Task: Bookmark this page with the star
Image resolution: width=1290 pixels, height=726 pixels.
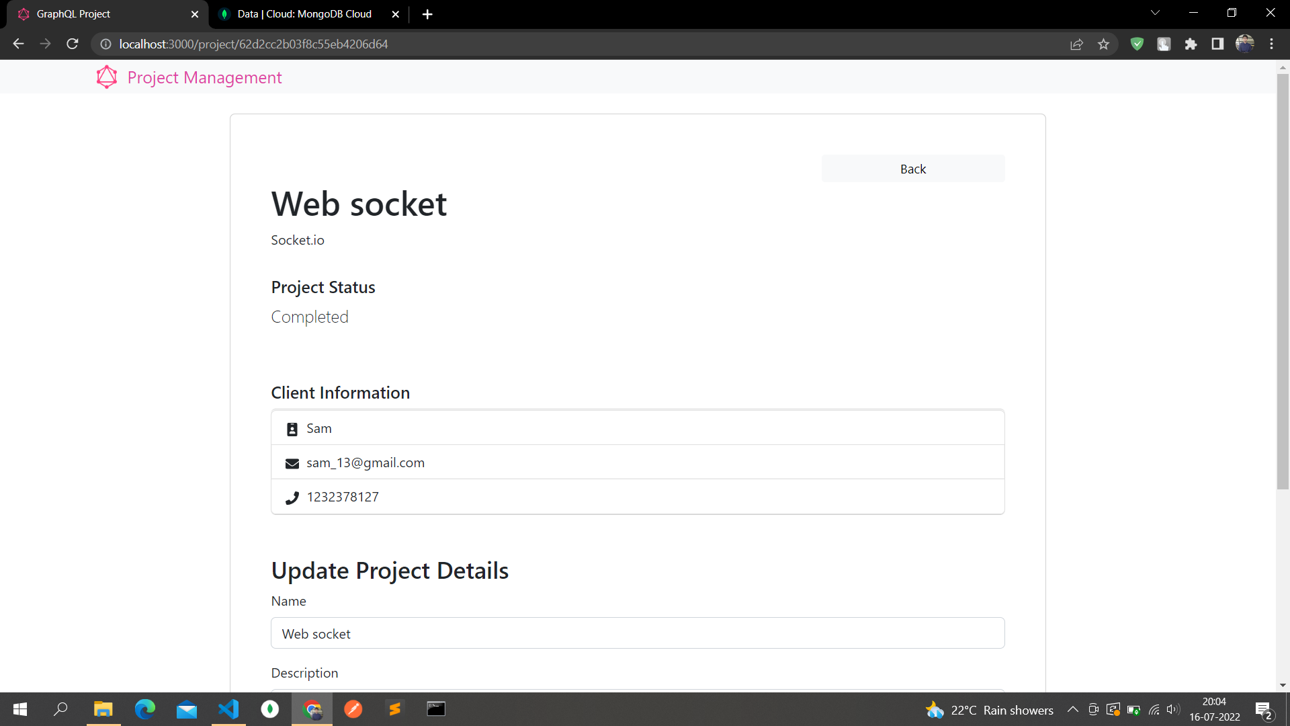Action: (1103, 44)
